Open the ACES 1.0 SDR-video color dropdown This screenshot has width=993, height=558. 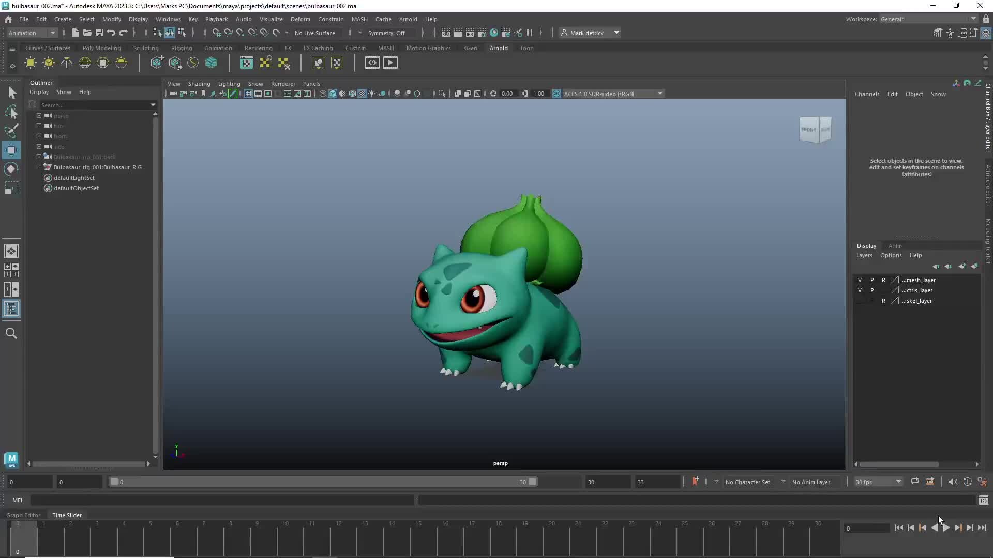tap(659, 94)
